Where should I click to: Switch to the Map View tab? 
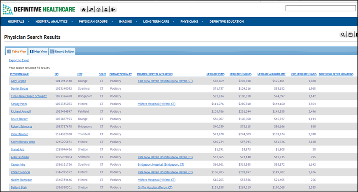click(38, 51)
